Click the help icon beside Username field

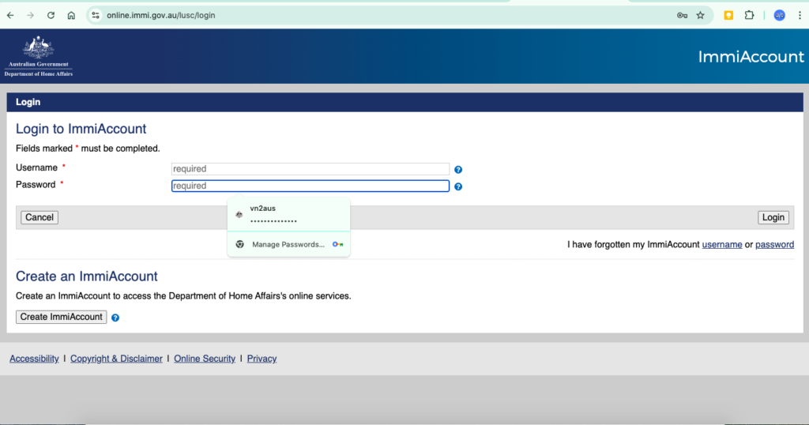point(458,169)
